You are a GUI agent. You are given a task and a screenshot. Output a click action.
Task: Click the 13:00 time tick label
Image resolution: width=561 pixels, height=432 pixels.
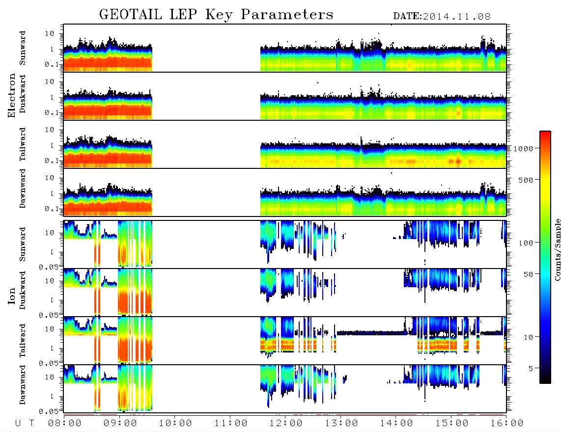tap(341, 423)
